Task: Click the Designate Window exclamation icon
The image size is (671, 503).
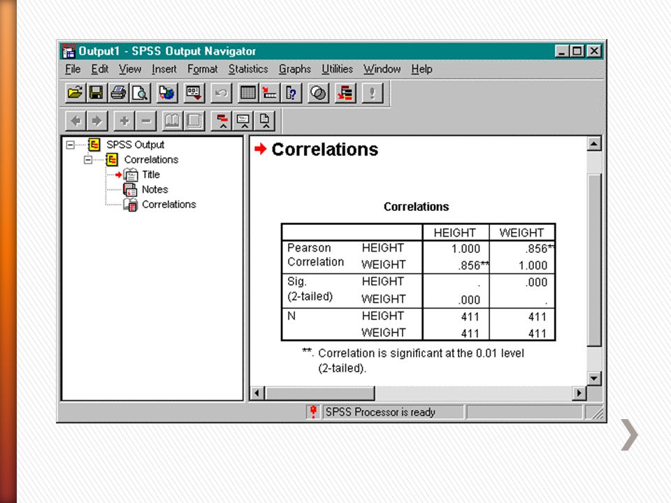Action: coord(373,93)
